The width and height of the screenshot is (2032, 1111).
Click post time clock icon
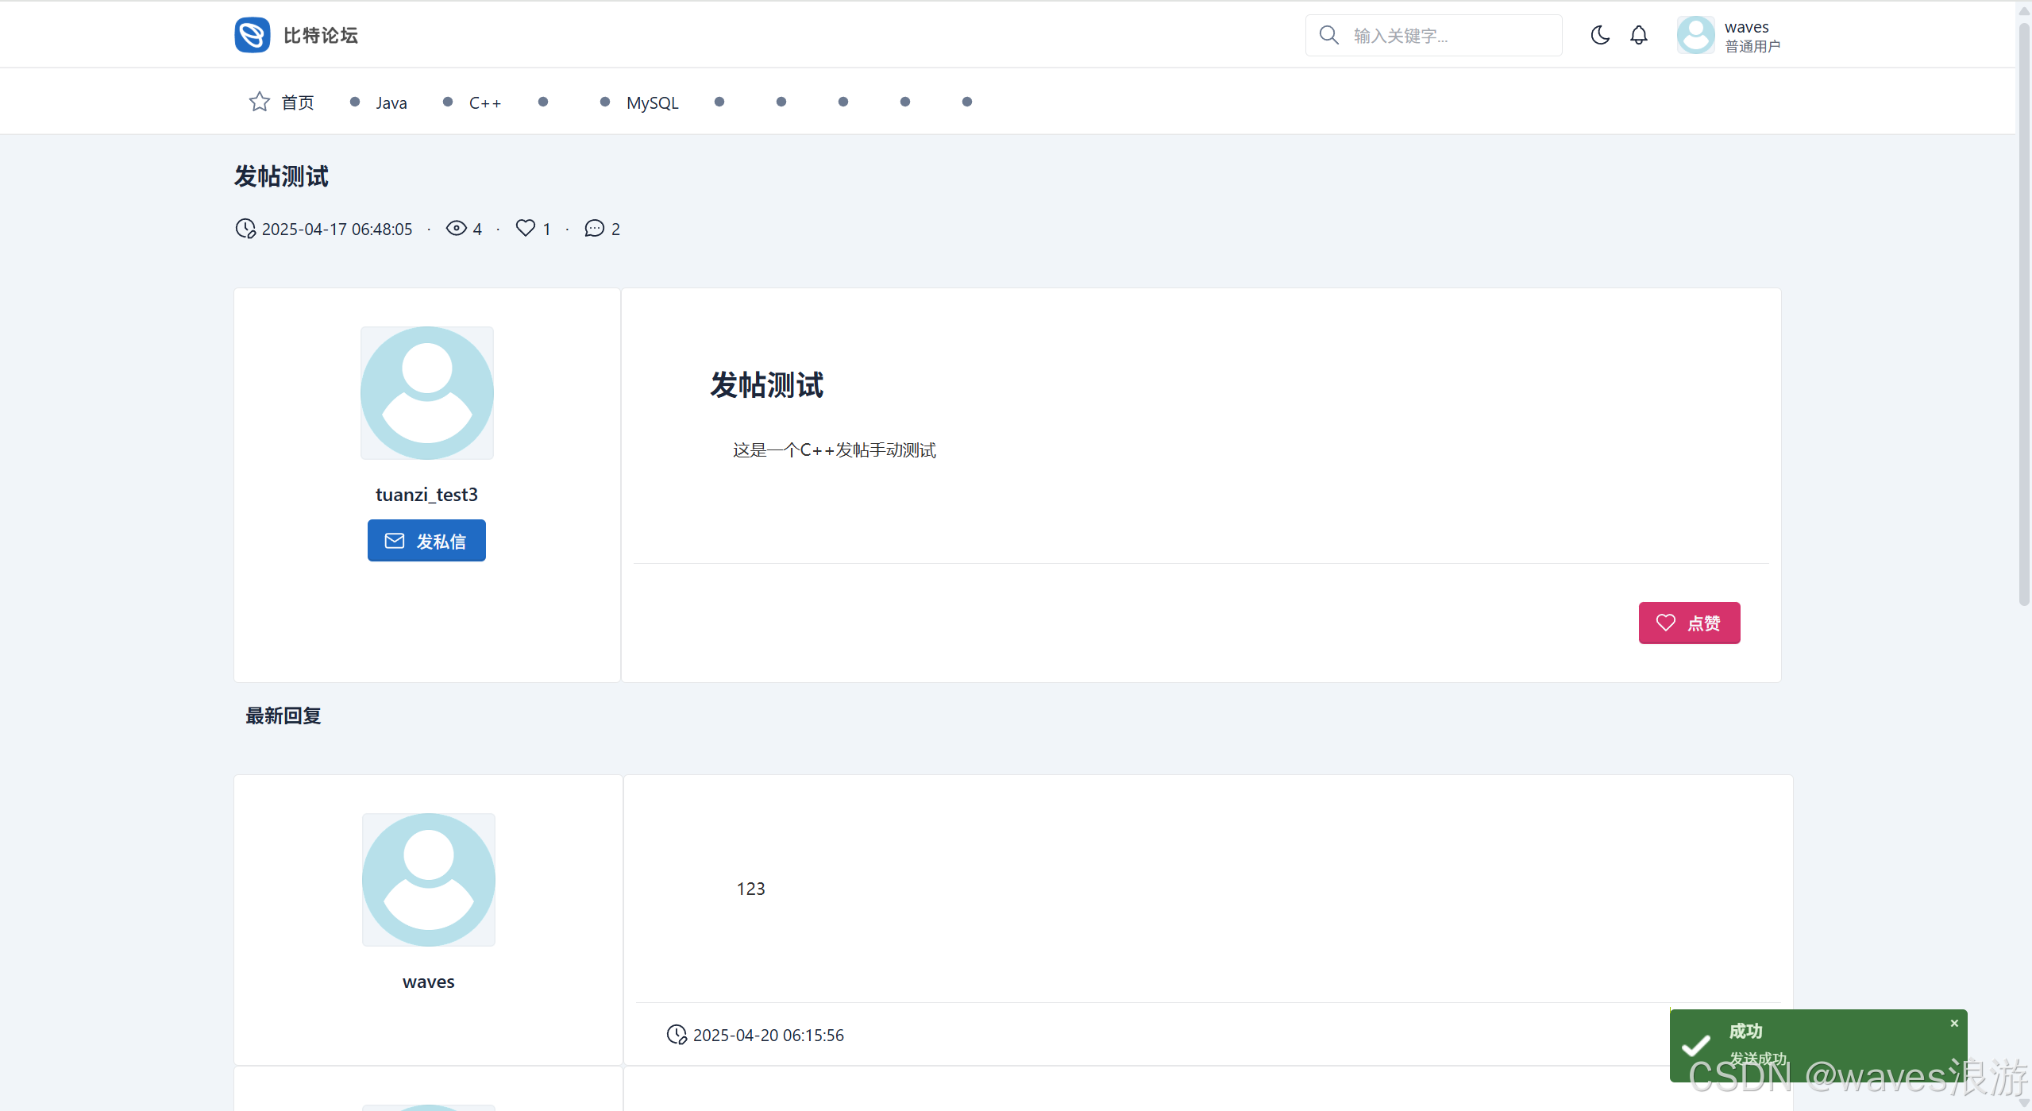pyautogui.click(x=245, y=229)
